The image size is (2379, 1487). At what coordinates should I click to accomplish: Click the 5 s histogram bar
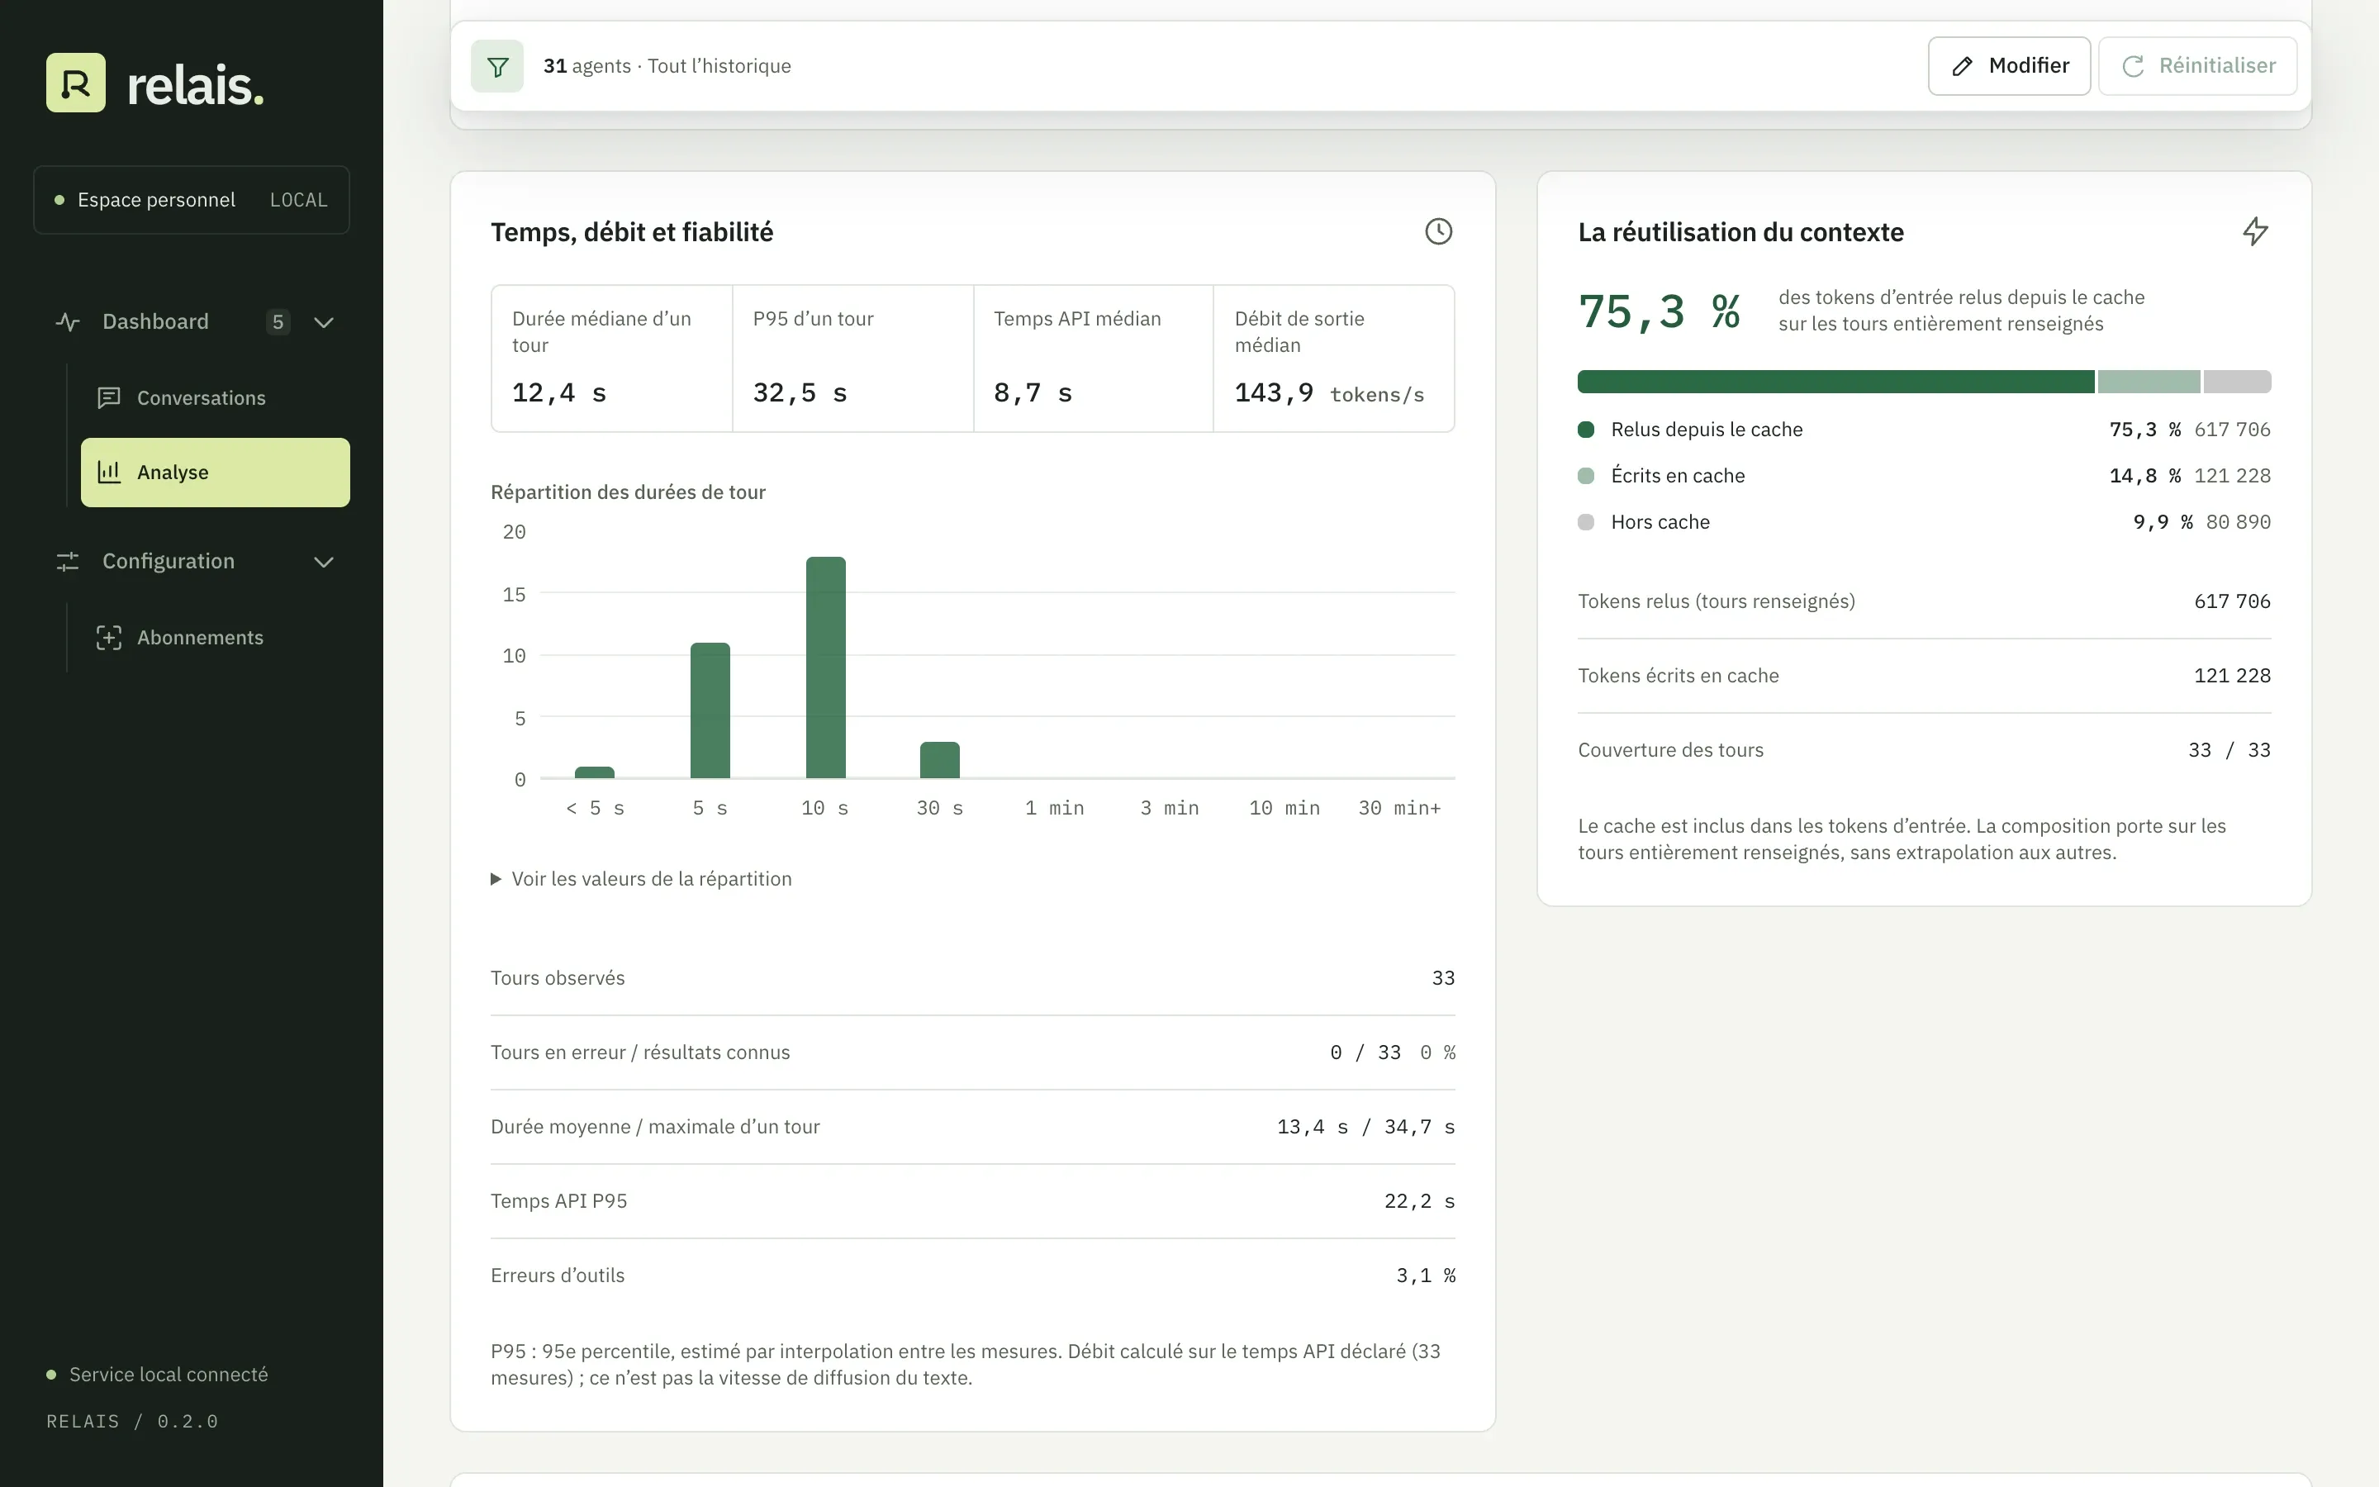(x=710, y=710)
